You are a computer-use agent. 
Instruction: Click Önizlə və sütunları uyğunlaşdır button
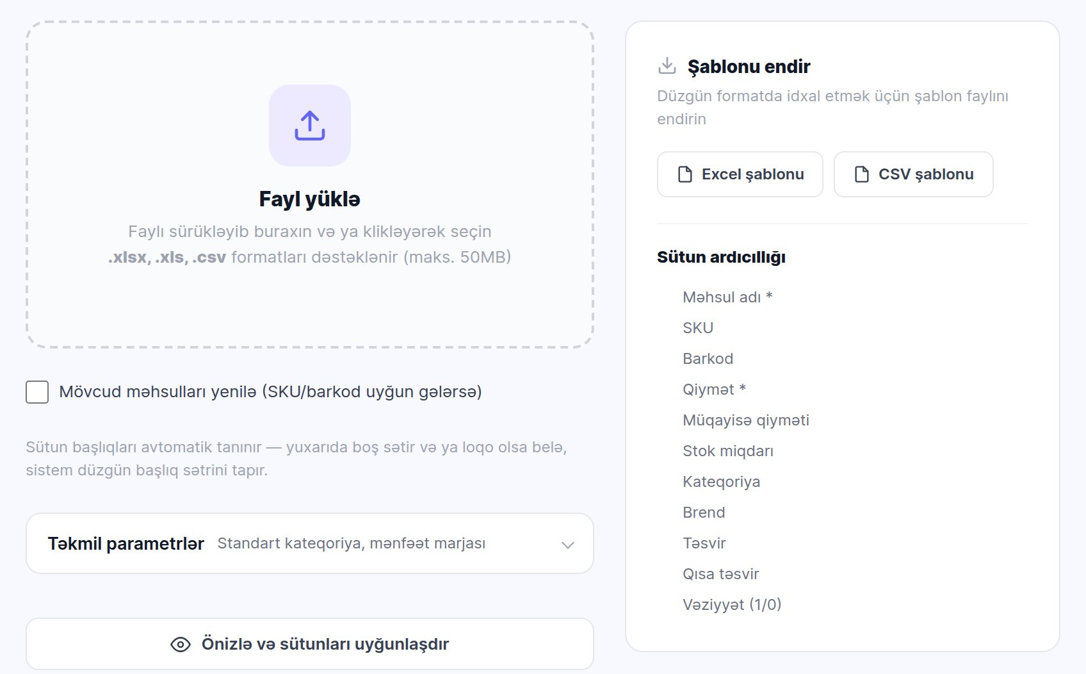[x=310, y=644]
